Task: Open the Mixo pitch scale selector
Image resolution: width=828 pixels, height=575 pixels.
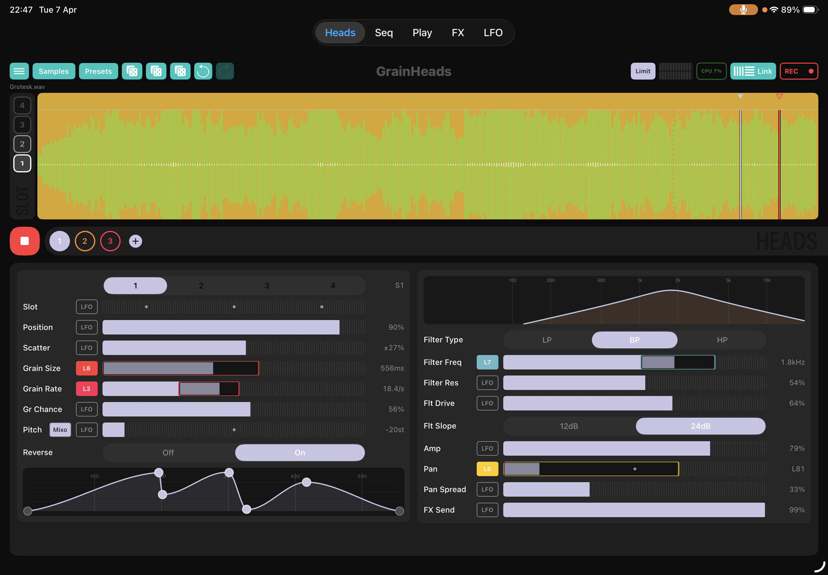Action: 60,430
